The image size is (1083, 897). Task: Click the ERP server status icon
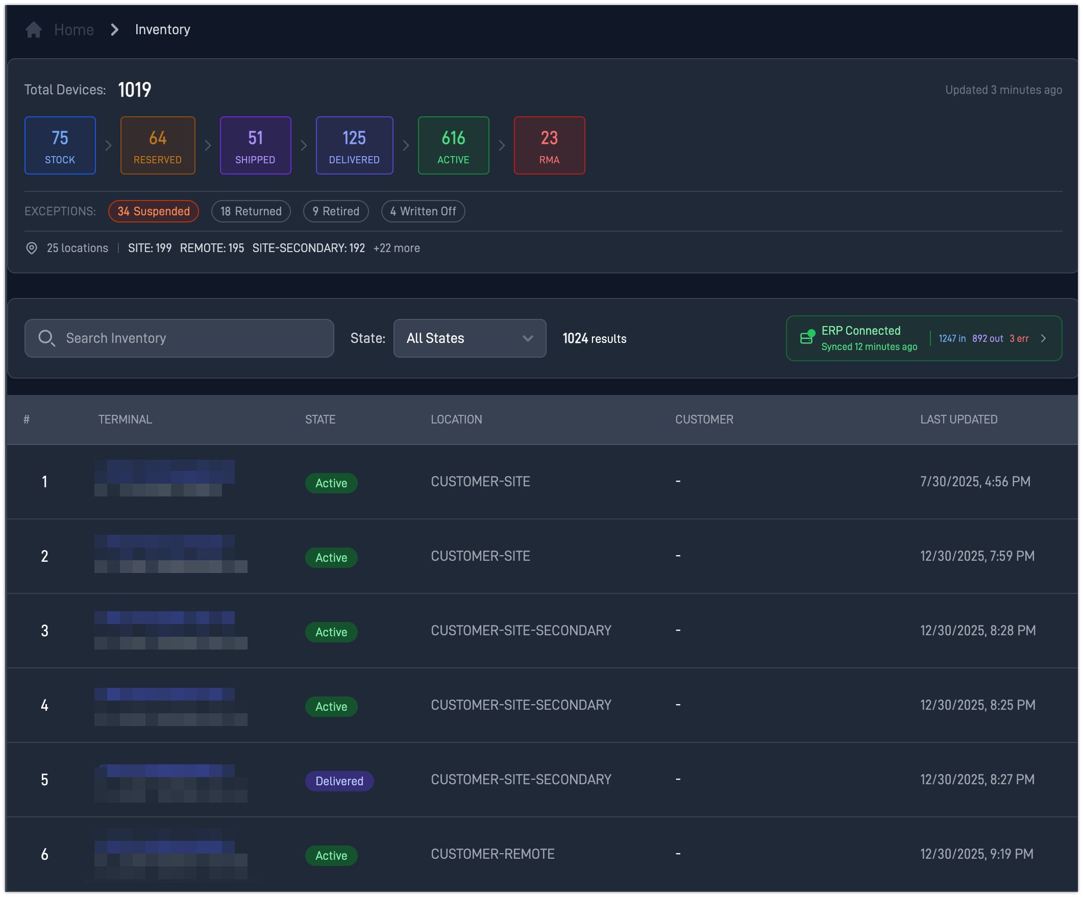(x=806, y=338)
